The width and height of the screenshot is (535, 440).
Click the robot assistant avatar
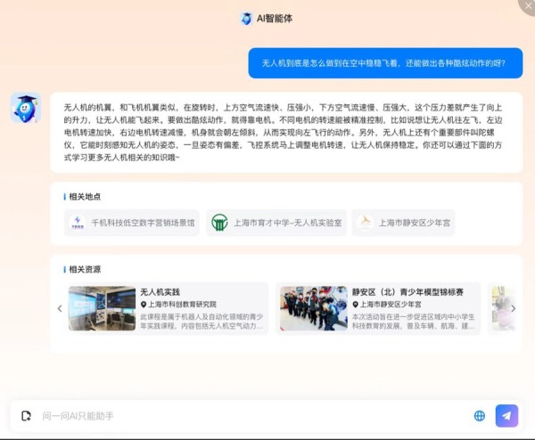pyautogui.click(x=25, y=108)
